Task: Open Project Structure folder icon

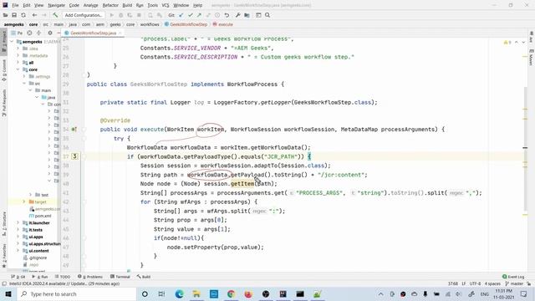Action: point(247,15)
